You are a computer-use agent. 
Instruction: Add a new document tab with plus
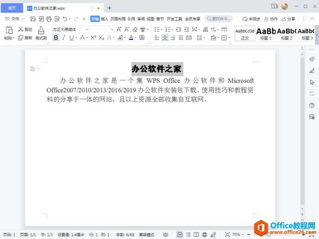click(x=109, y=8)
